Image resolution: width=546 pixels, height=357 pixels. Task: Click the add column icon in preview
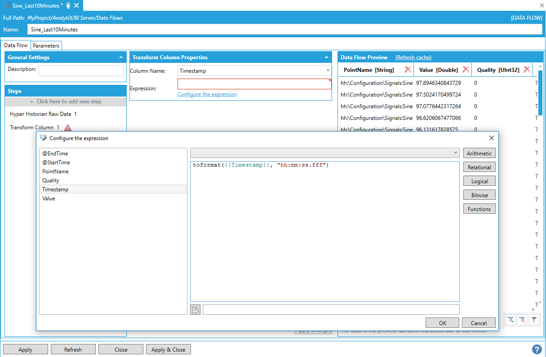(510, 320)
